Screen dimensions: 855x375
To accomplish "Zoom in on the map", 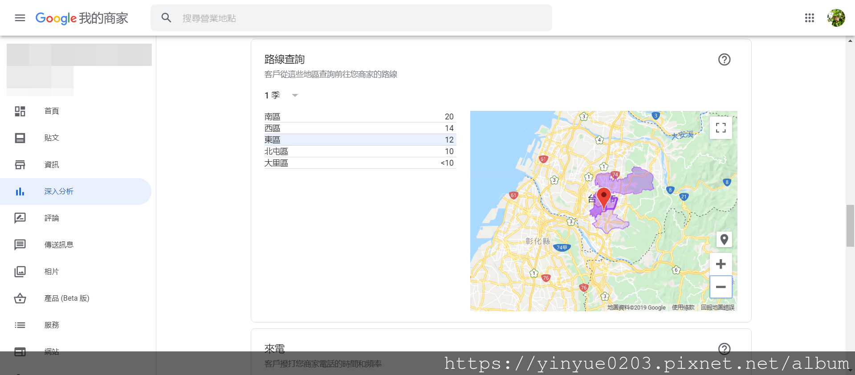I will tap(721, 264).
